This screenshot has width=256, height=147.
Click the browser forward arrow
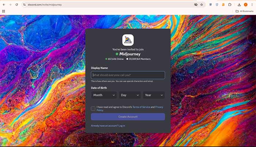10,5
